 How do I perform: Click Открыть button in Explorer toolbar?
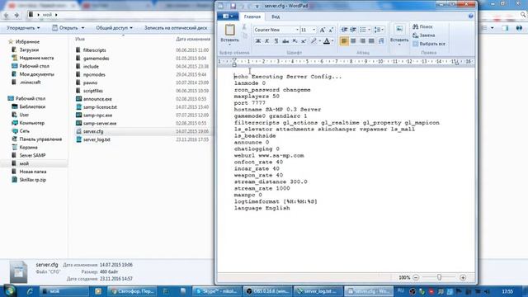click(x=68, y=28)
